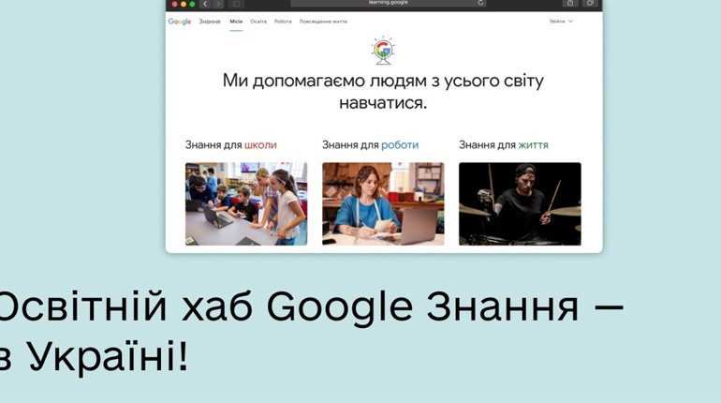Screen dimensions: 721x403
Task: Reload the page with the refresh icon
Action: pos(480,3)
